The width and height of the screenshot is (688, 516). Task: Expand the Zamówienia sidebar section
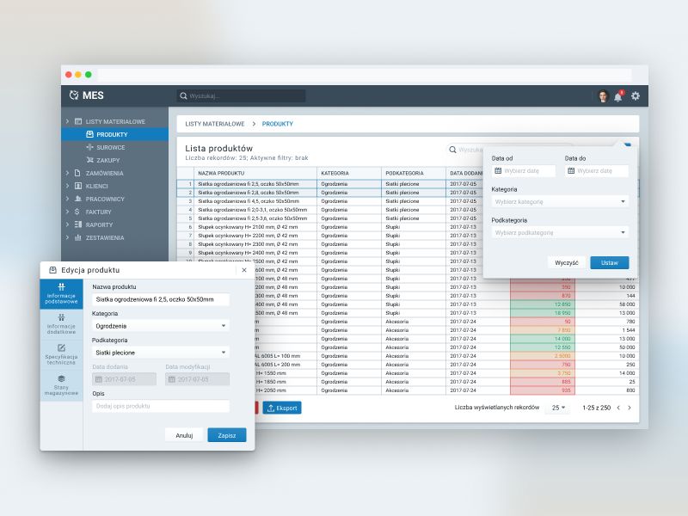click(x=67, y=173)
